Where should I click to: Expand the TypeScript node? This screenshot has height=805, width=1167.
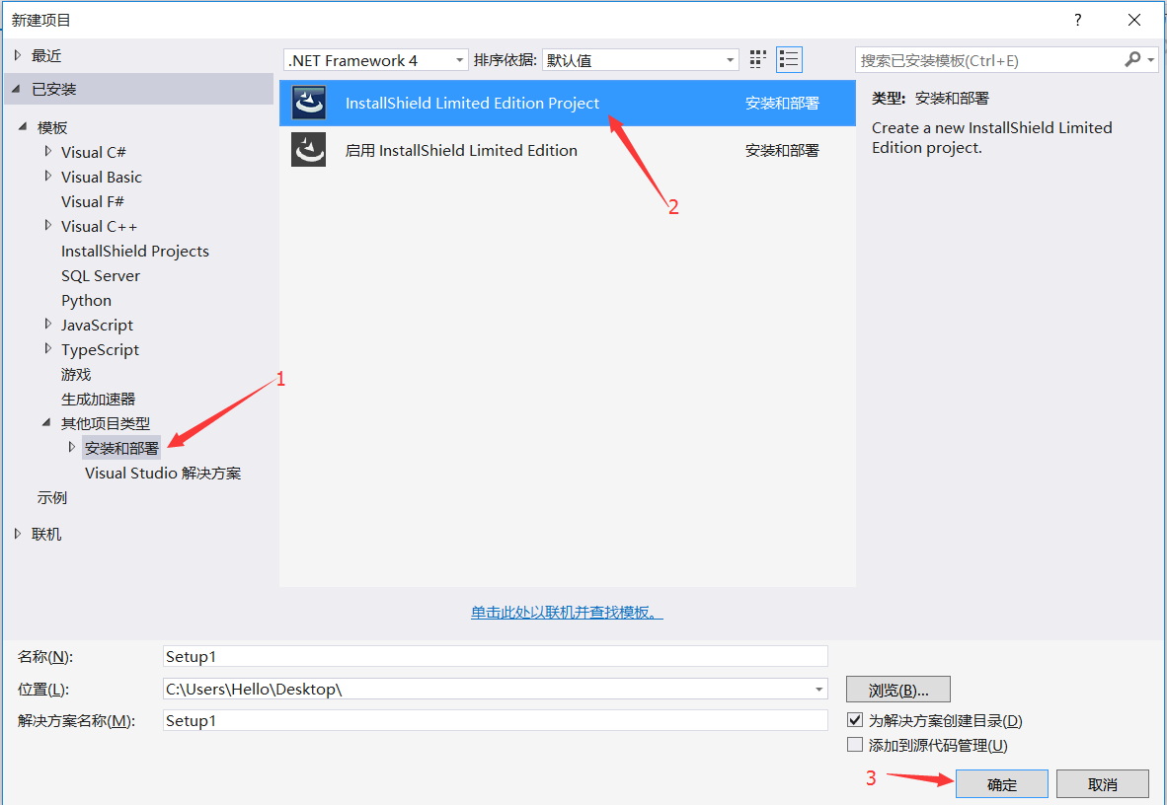[47, 348]
